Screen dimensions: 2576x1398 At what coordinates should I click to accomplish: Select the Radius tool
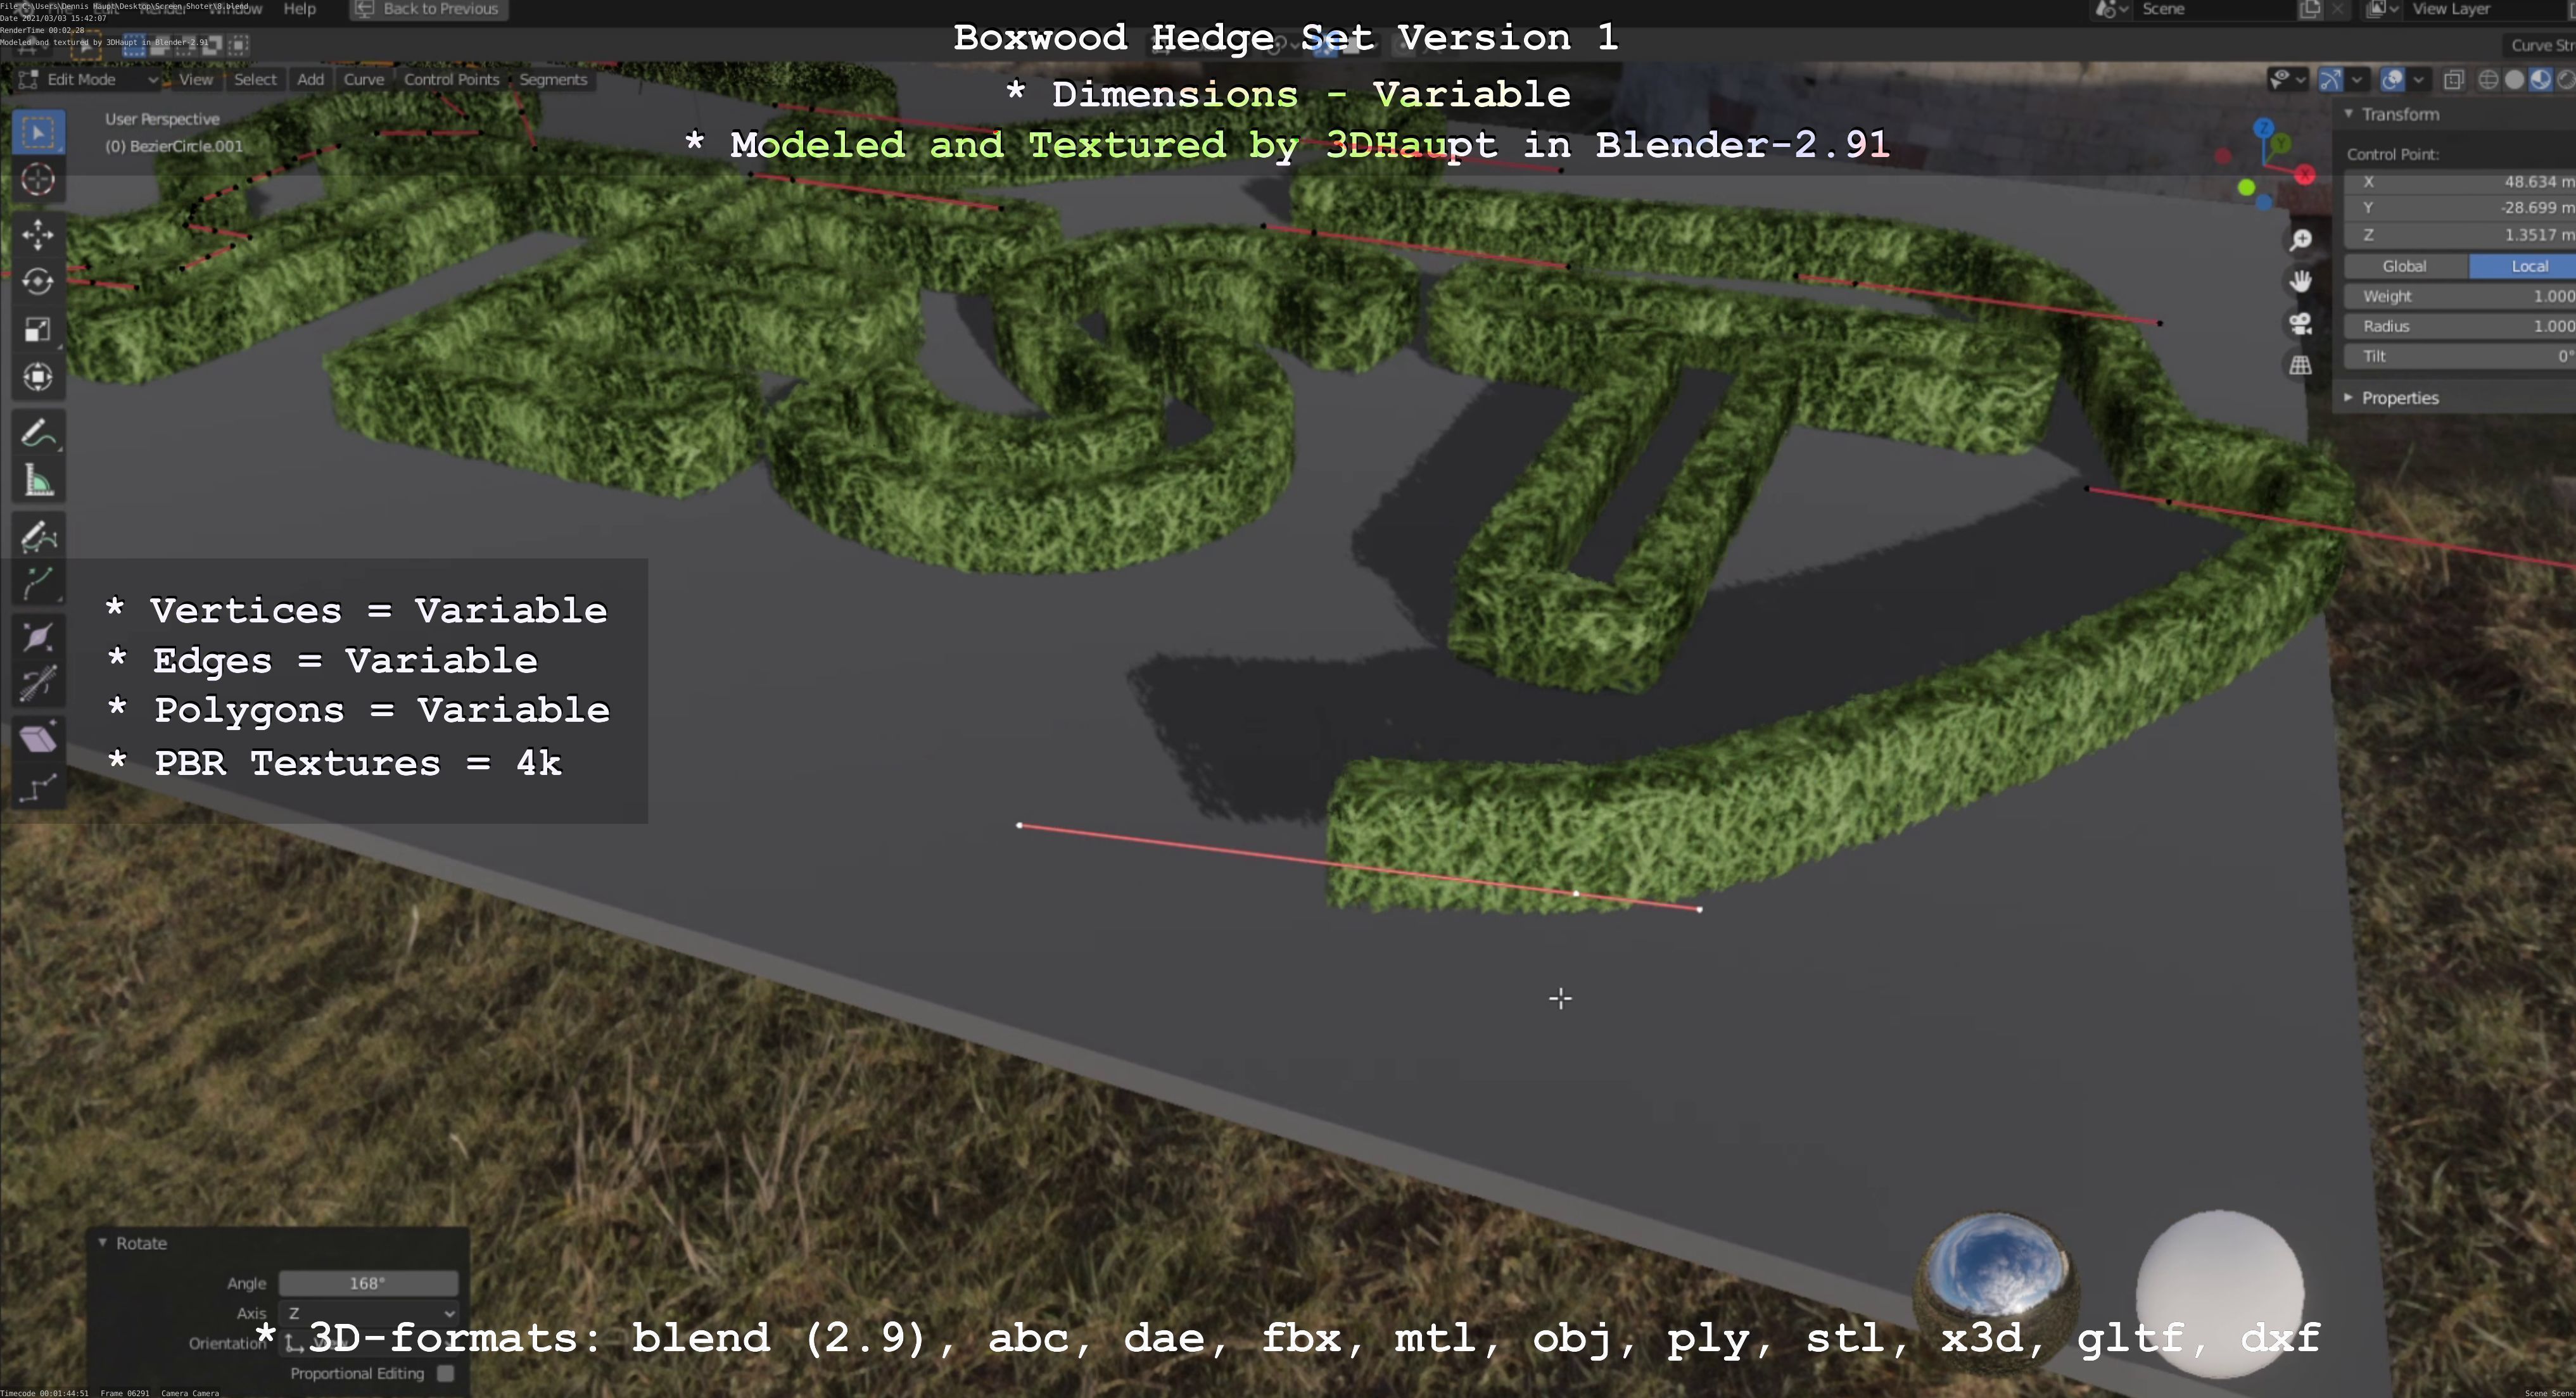pos(38,638)
